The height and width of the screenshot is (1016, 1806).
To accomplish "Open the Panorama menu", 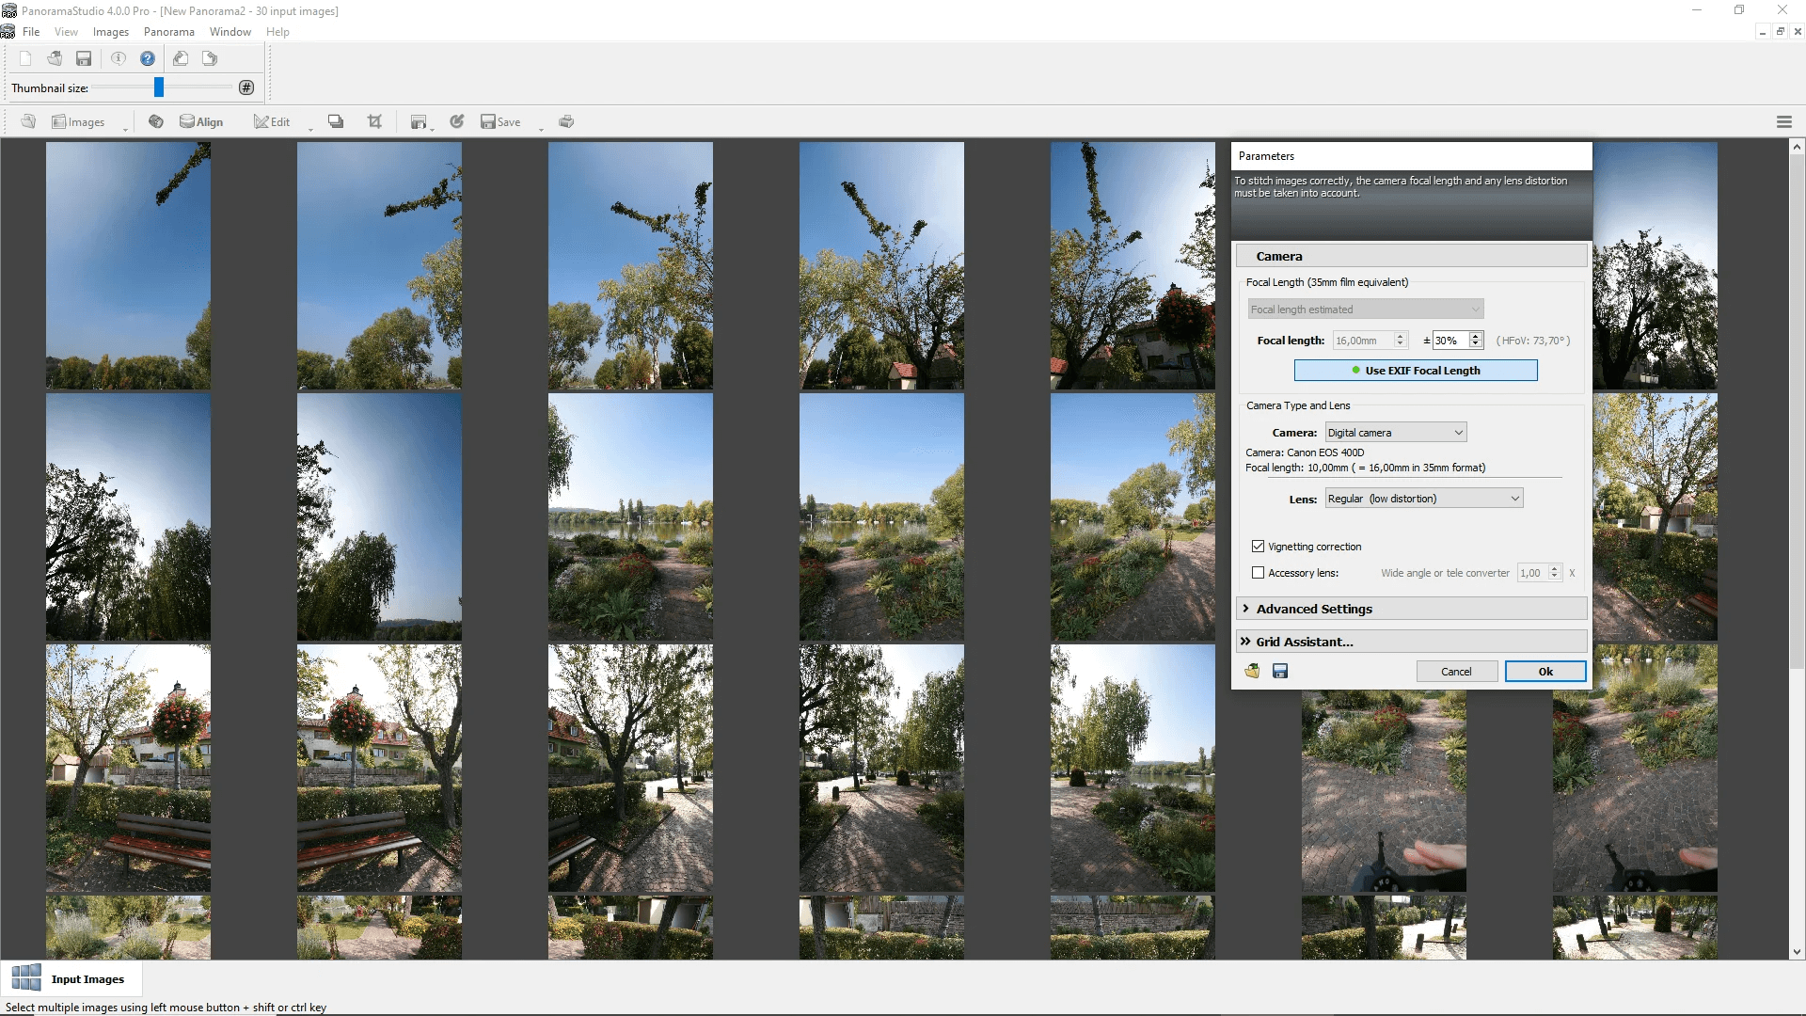I will (168, 31).
